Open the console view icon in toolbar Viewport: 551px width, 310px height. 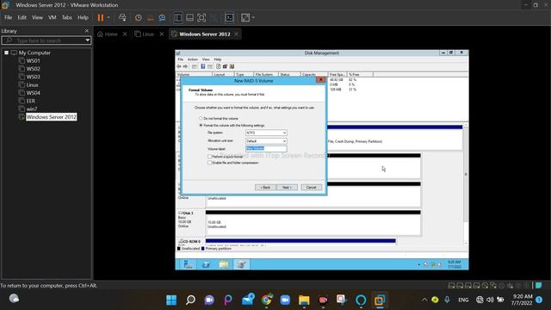point(230,17)
